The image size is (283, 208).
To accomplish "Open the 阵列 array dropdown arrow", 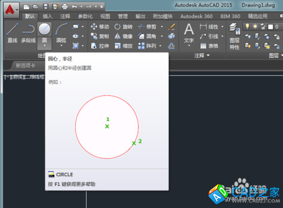I will click(x=160, y=46).
